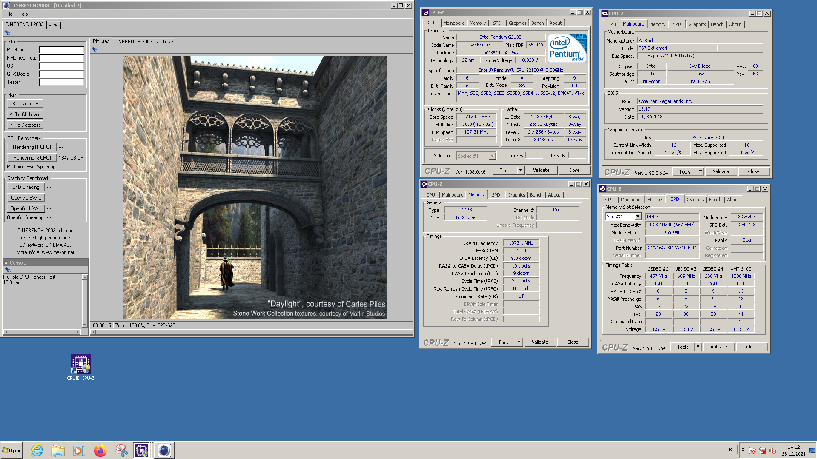The image size is (817, 459).
Task: Click the pin icon under Pictures tab
Action: point(95,50)
